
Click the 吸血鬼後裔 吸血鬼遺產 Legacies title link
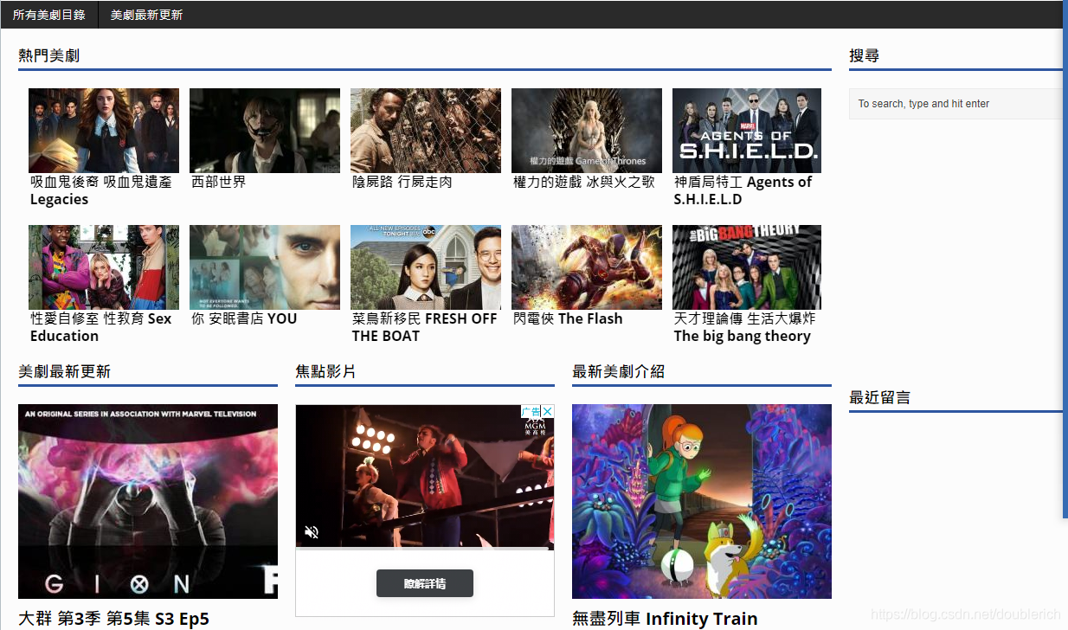tap(101, 190)
